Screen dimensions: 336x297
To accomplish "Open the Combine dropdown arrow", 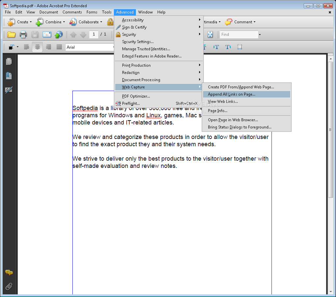I will [x=64, y=22].
